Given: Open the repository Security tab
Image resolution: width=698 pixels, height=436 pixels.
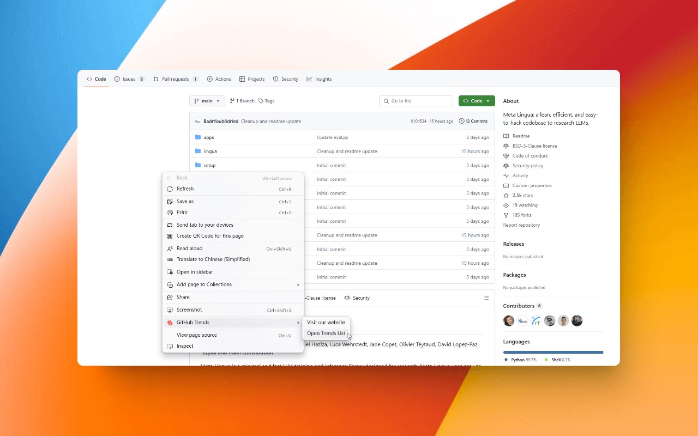Looking at the screenshot, I should 286,79.
